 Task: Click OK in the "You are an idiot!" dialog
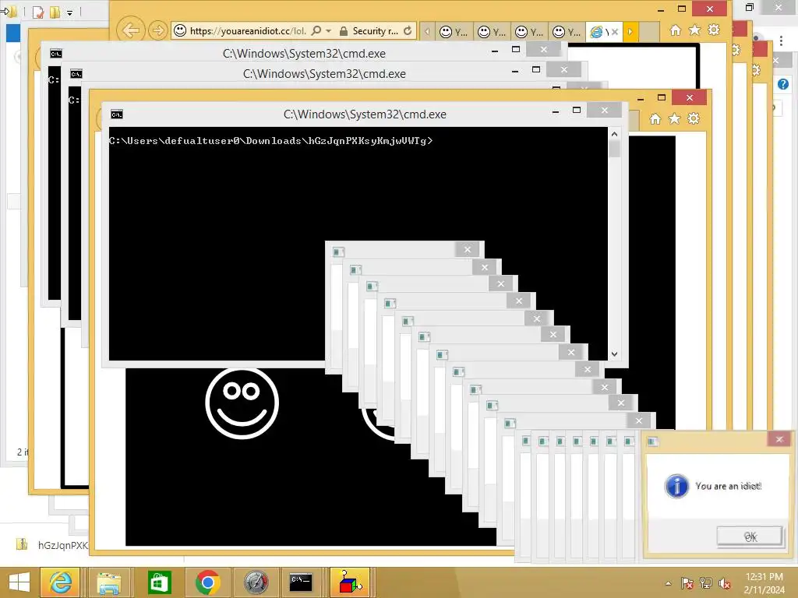[749, 536]
